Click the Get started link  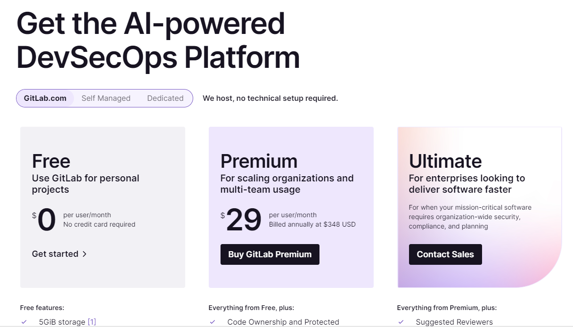[55, 254]
